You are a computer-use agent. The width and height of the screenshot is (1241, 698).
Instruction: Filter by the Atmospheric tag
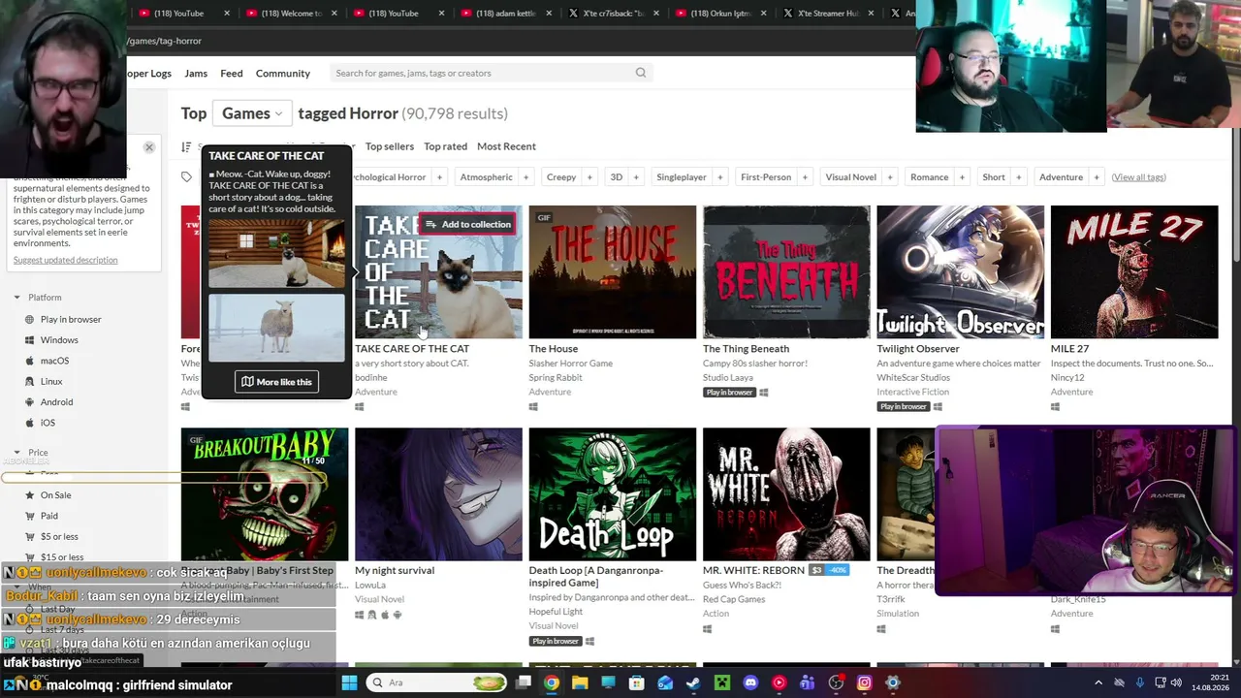(486, 177)
